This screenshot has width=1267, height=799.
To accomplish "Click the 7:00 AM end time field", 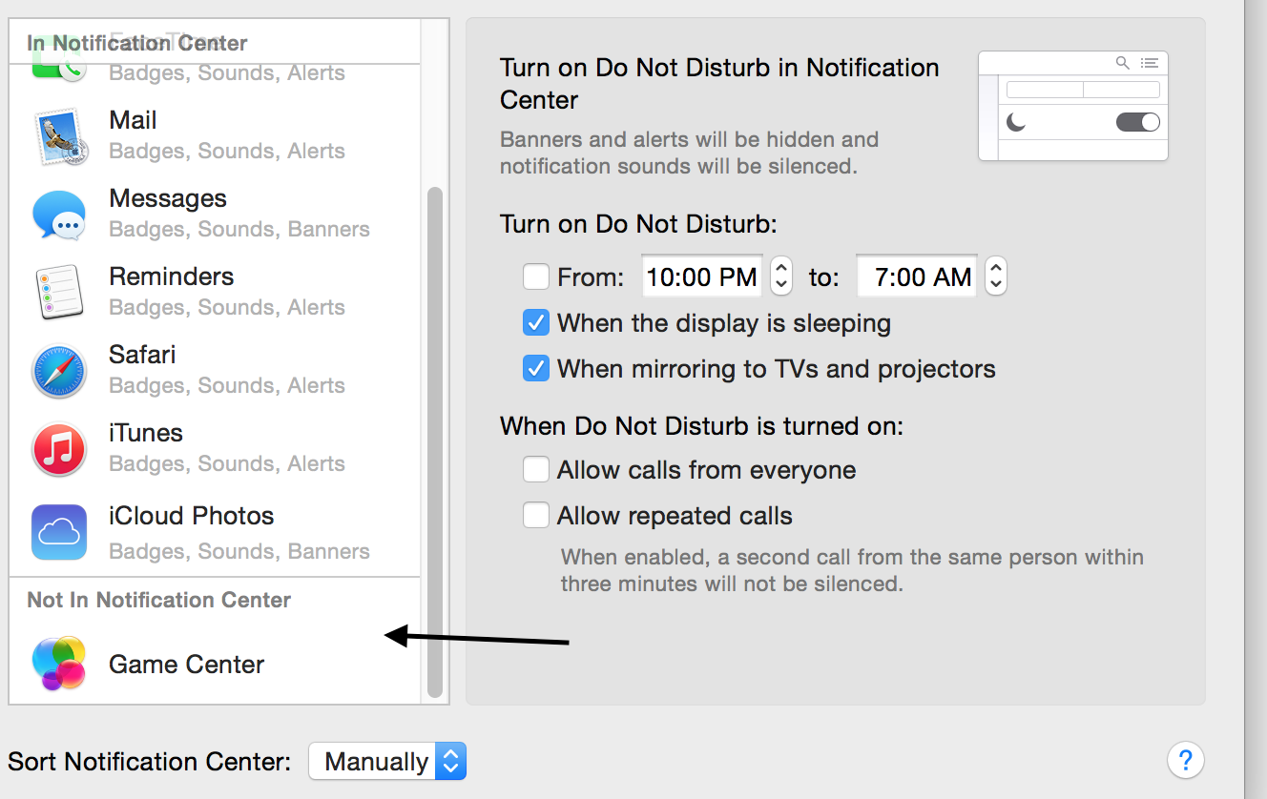I will coord(917,277).
